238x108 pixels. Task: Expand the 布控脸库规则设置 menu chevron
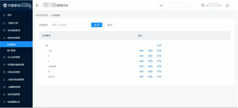29,65
